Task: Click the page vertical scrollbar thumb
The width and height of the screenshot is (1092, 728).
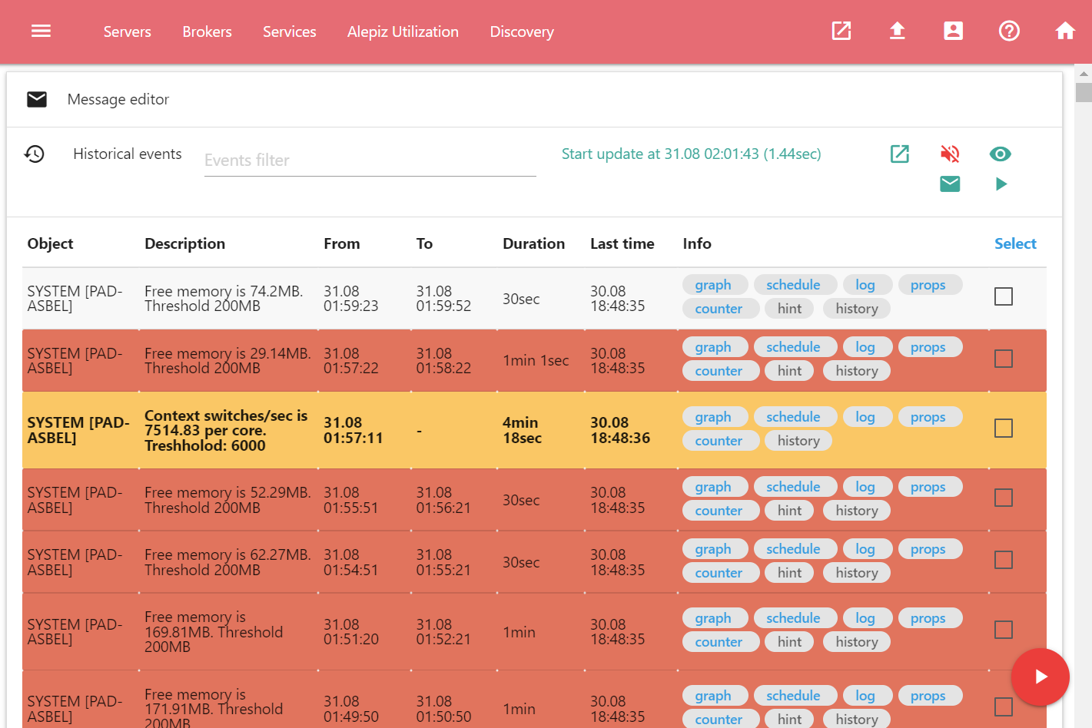Action: click(x=1084, y=92)
